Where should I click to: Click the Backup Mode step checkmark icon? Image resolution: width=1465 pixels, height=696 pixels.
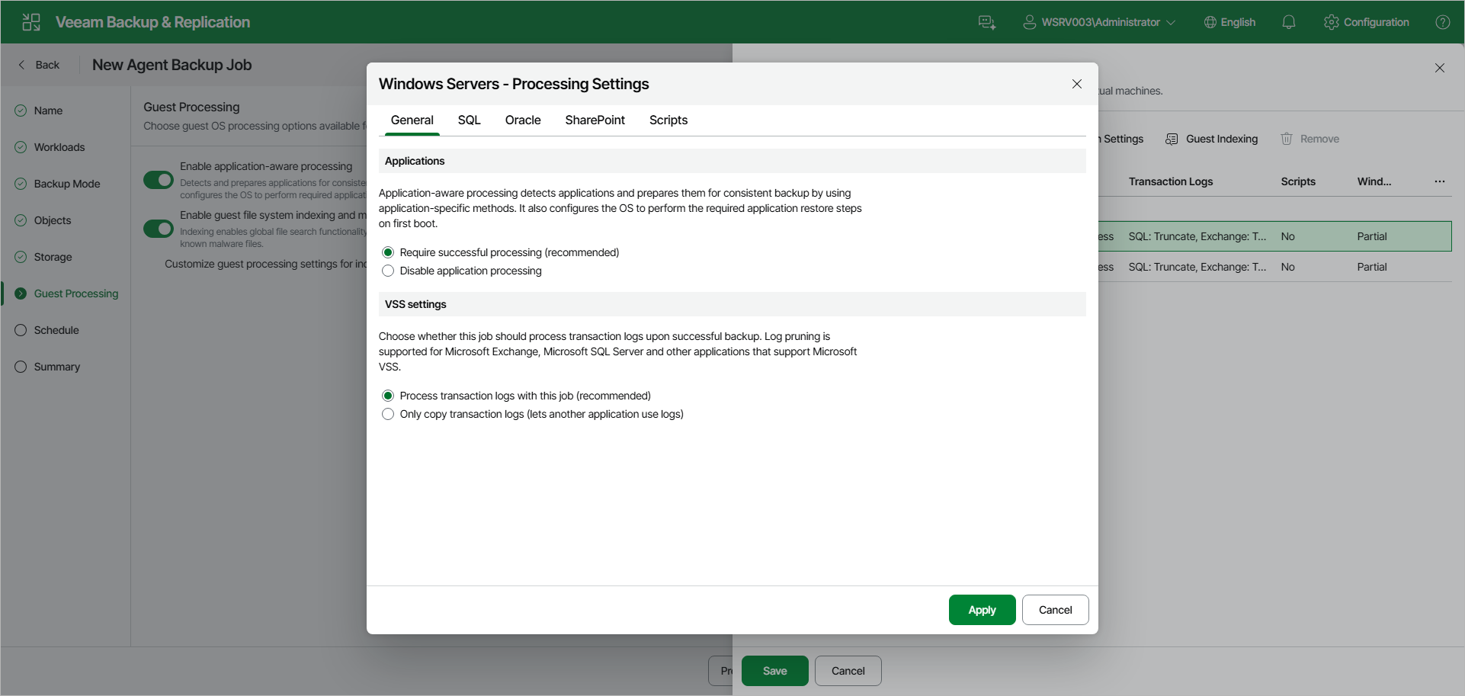pyautogui.click(x=21, y=184)
